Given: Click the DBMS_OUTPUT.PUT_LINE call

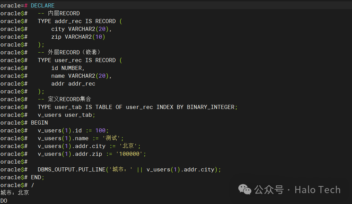Looking at the screenshot, I should [129, 169].
